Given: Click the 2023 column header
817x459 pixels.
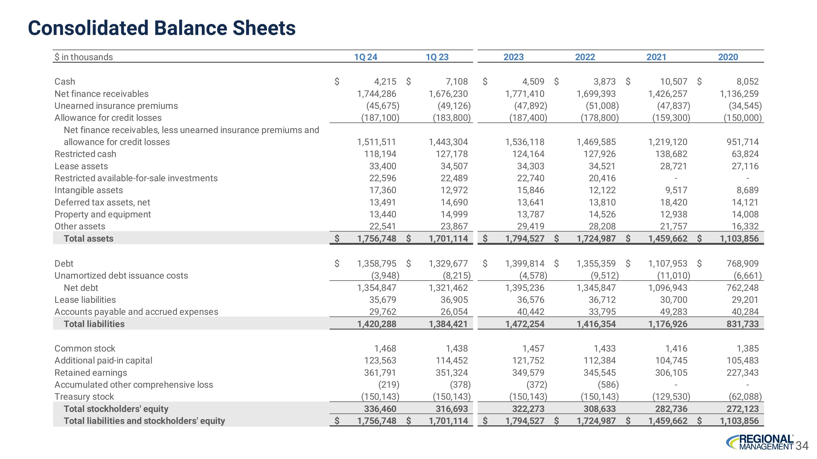Looking at the screenshot, I should click(x=513, y=57).
